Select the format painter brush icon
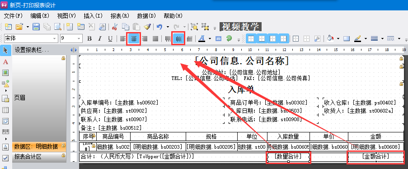 (x=148, y=27)
